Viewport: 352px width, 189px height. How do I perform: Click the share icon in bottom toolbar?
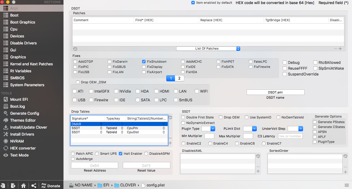(x=34, y=186)
